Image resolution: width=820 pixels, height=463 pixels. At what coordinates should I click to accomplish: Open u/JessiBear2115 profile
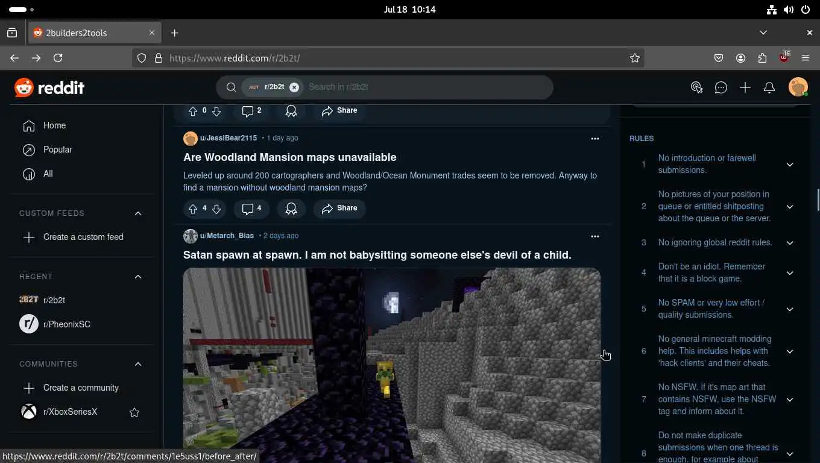tap(229, 138)
